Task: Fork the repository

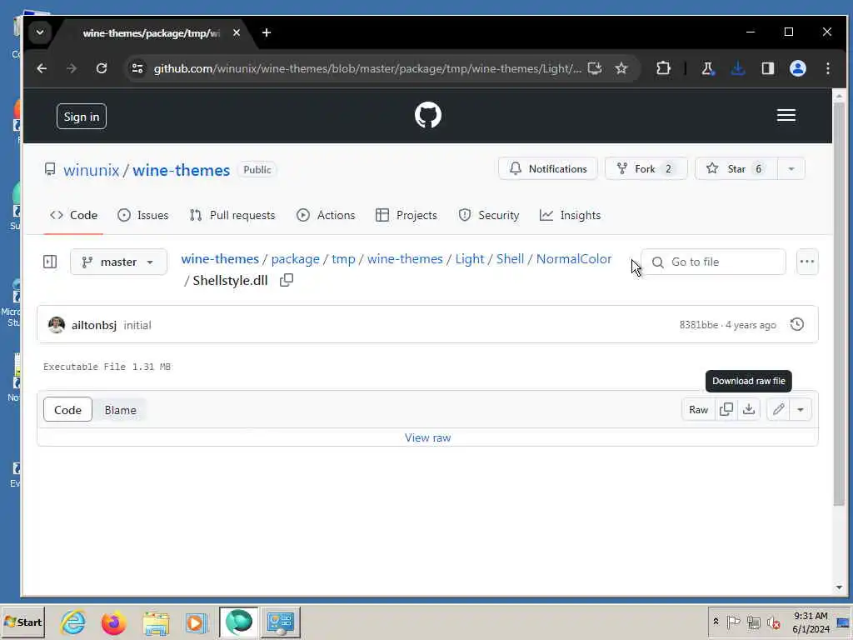Action: click(x=646, y=168)
